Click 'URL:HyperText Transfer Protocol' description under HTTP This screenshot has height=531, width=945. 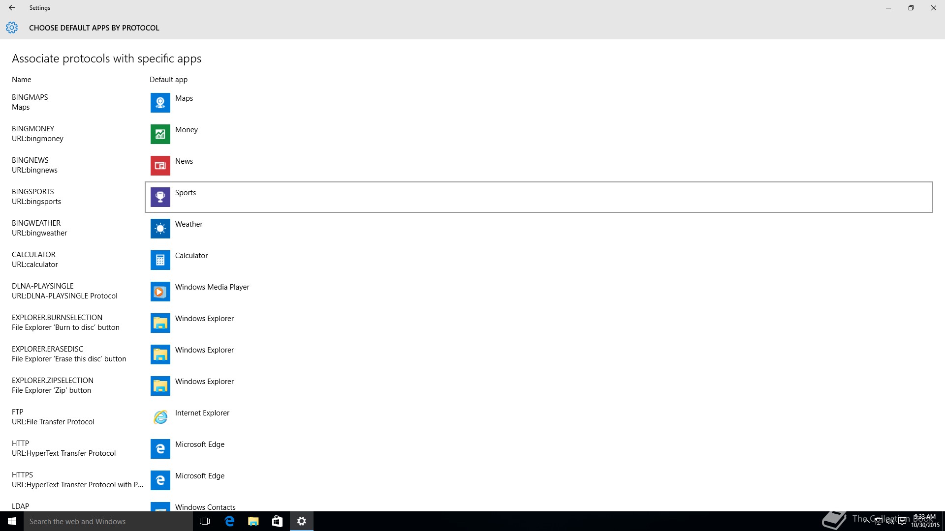pos(64,453)
